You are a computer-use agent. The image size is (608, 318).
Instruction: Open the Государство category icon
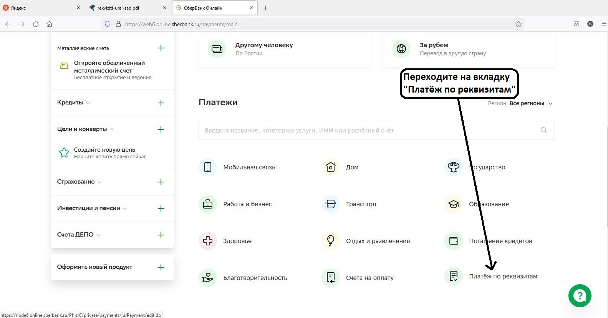tap(454, 167)
